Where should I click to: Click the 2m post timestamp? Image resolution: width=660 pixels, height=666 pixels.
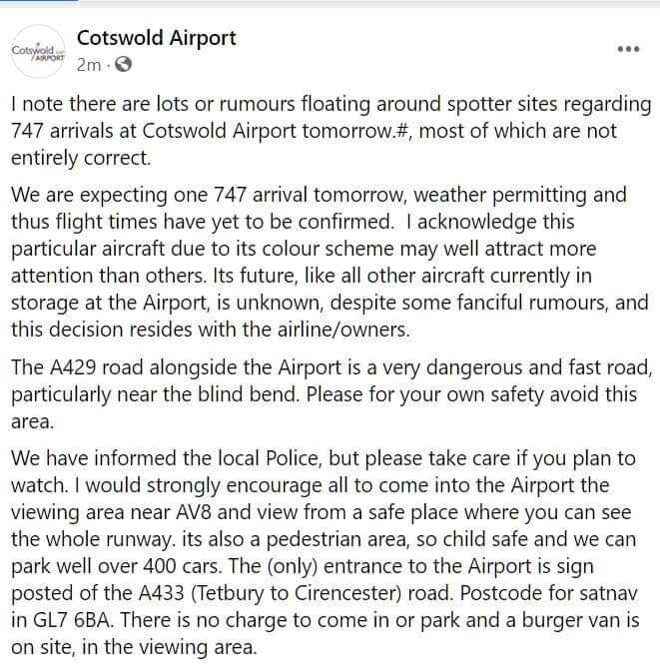(89, 66)
